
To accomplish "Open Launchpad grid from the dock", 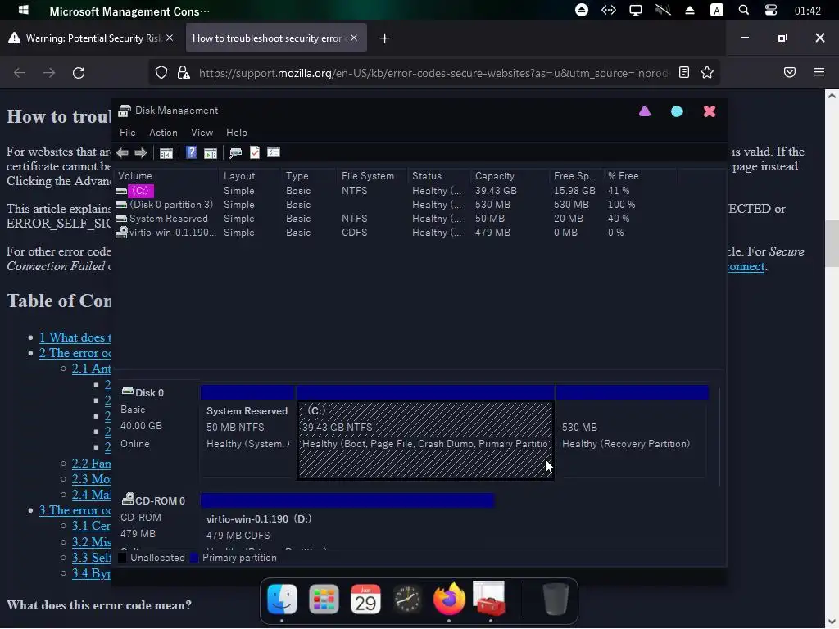I will point(324,599).
